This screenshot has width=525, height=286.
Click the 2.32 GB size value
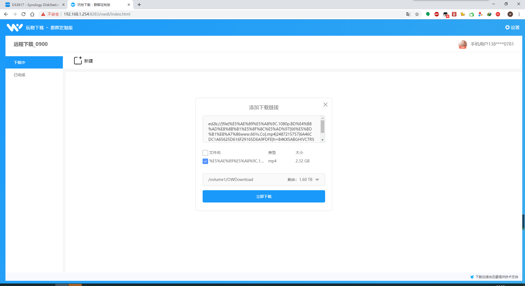(x=302, y=161)
